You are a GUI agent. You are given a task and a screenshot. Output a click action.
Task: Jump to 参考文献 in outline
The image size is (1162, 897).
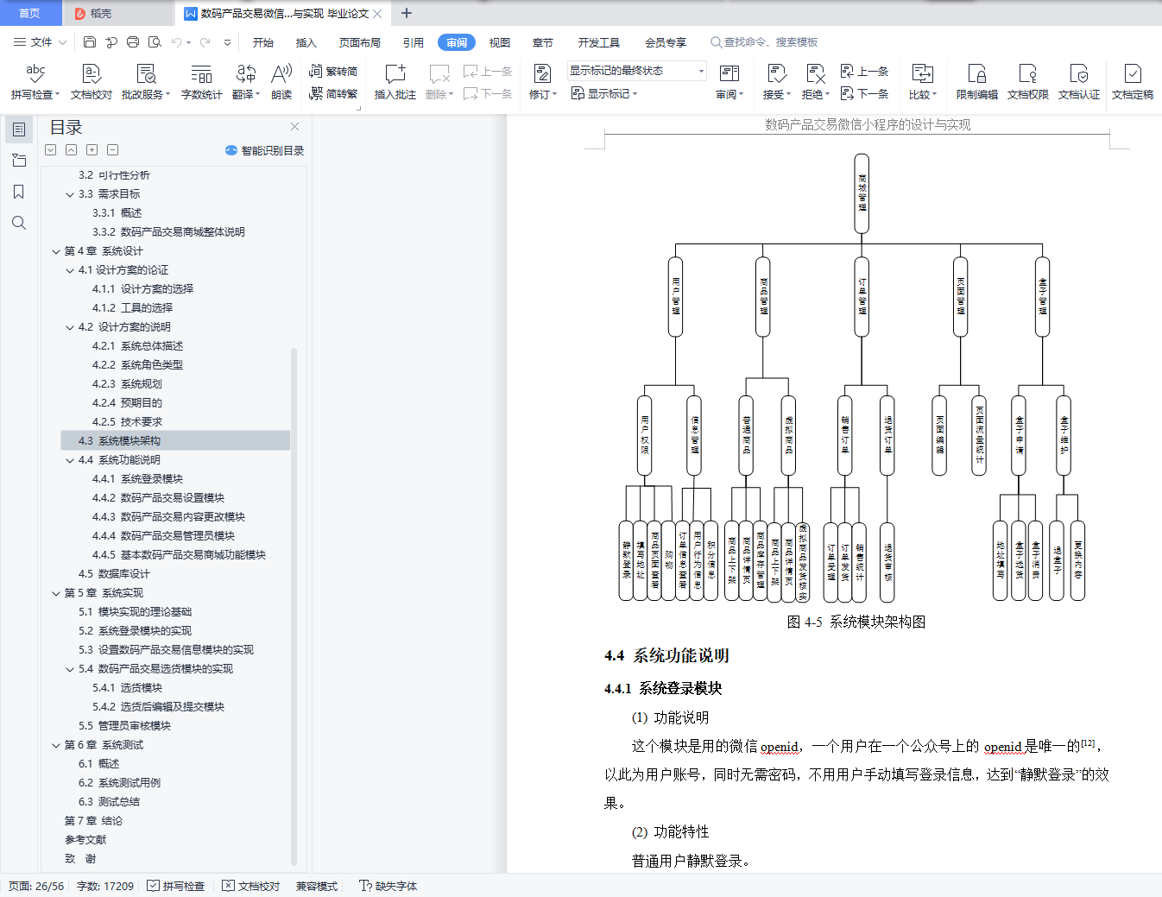85,840
